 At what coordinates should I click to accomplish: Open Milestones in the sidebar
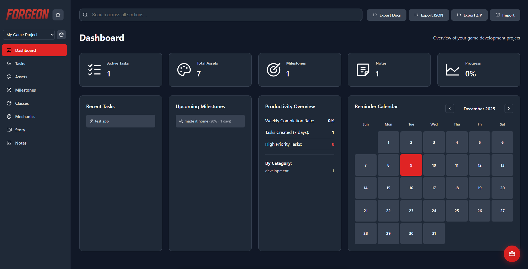[34, 90]
